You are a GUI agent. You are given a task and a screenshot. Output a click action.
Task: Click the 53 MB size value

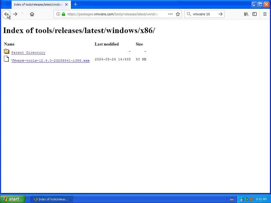[x=141, y=59]
